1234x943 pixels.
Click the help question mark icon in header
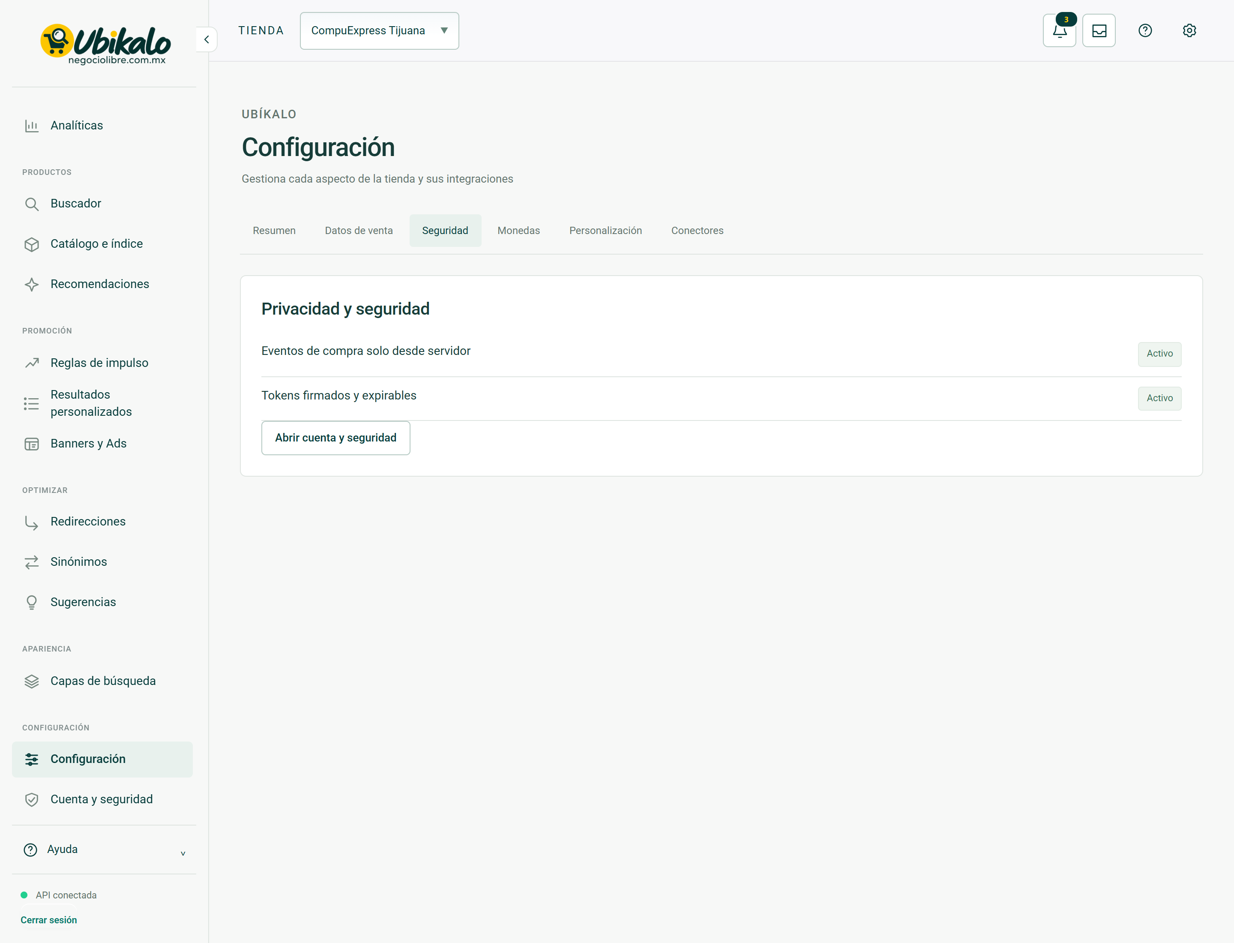pos(1145,30)
